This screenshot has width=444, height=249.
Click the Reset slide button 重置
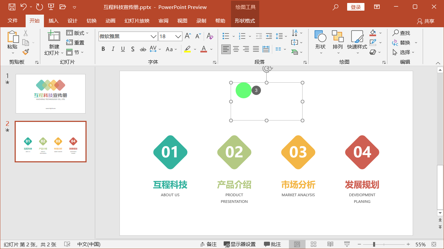pos(75,42)
